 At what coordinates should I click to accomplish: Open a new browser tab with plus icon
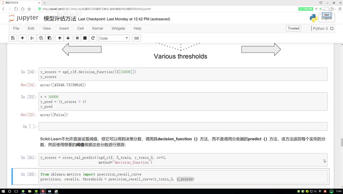pos(45,3)
